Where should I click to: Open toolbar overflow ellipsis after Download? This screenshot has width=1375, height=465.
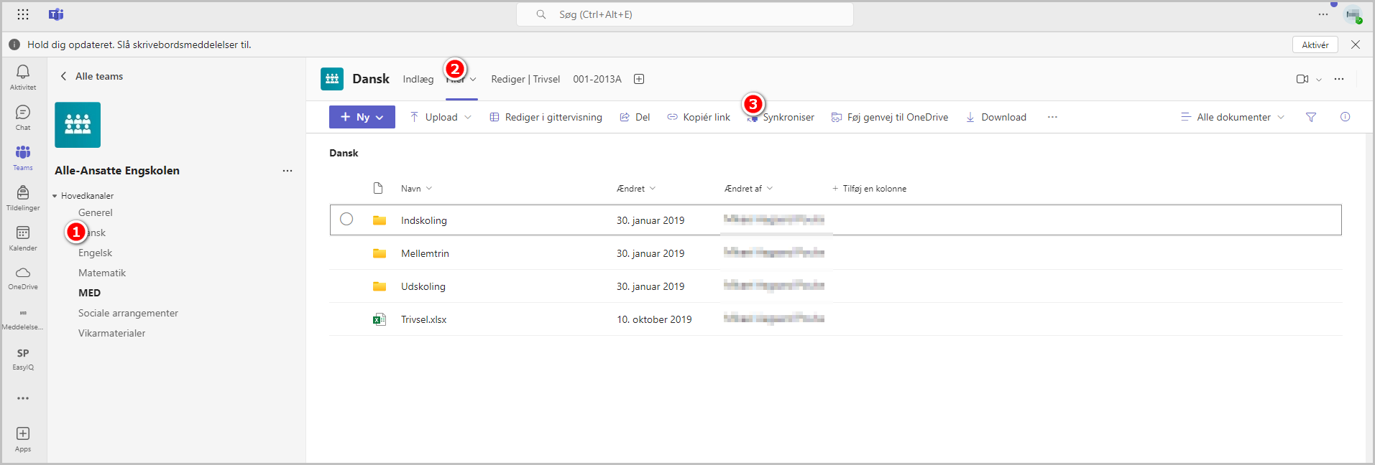(1052, 117)
